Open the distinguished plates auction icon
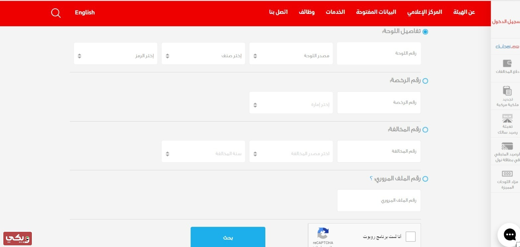Image resolution: width=520 pixels, height=247 pixels. coord(507,173)
